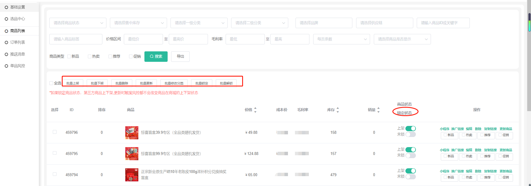Screen dimensions: 531x186
Task: Toggle 上架 switch for product 459795
Action: click(x=411, y=150)
